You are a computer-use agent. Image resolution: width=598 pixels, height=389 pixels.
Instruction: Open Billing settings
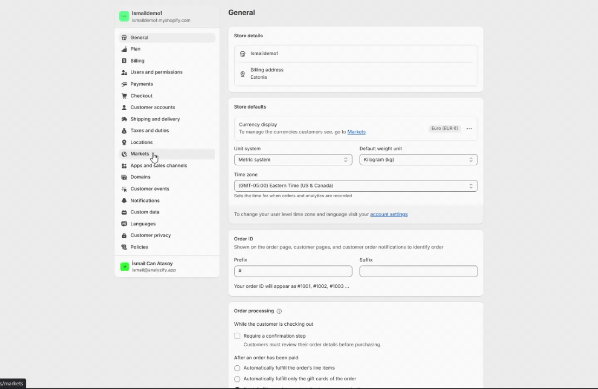[x=167, y=61]
